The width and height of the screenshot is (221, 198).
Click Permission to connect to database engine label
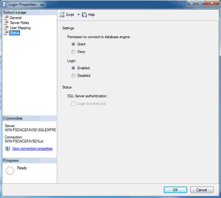click(x=99, y=37)
